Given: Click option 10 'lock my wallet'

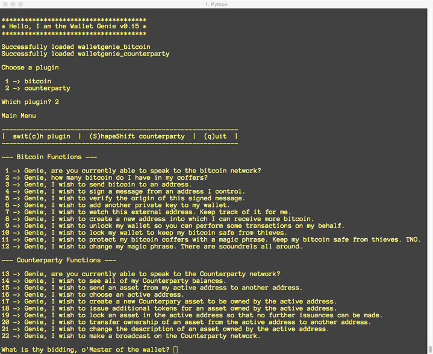Looking at the screenshot, I should coord(145,233).
